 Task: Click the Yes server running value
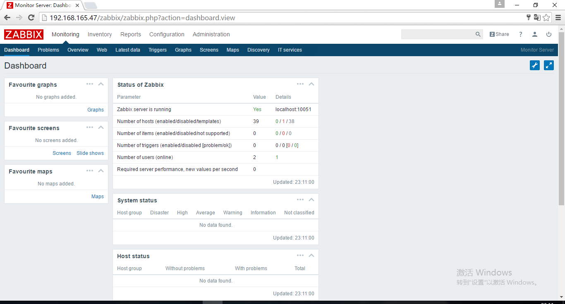(x=257, y=109)
